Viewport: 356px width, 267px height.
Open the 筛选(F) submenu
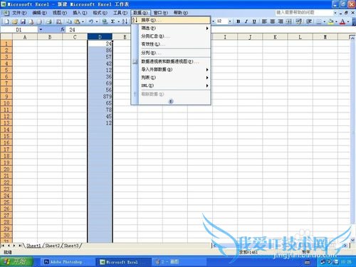[171, 28]
